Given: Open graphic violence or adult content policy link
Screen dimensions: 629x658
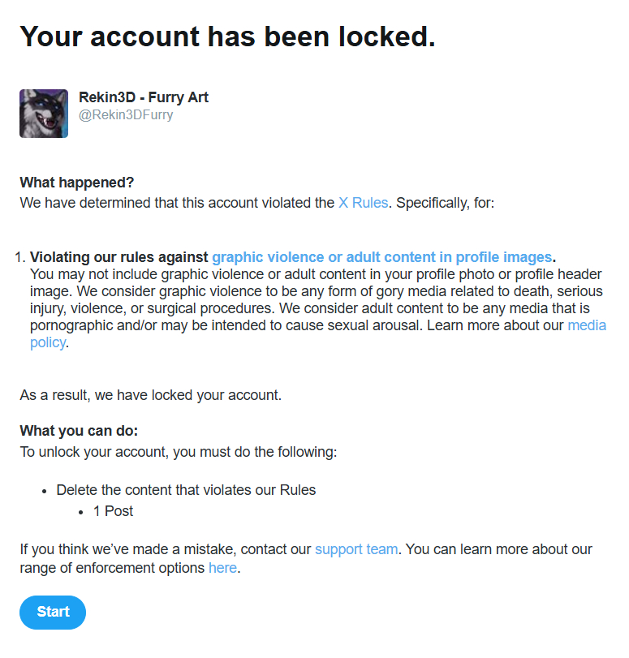Looking at the screenshot, I should pyautogui.click(x=381, y=258).
